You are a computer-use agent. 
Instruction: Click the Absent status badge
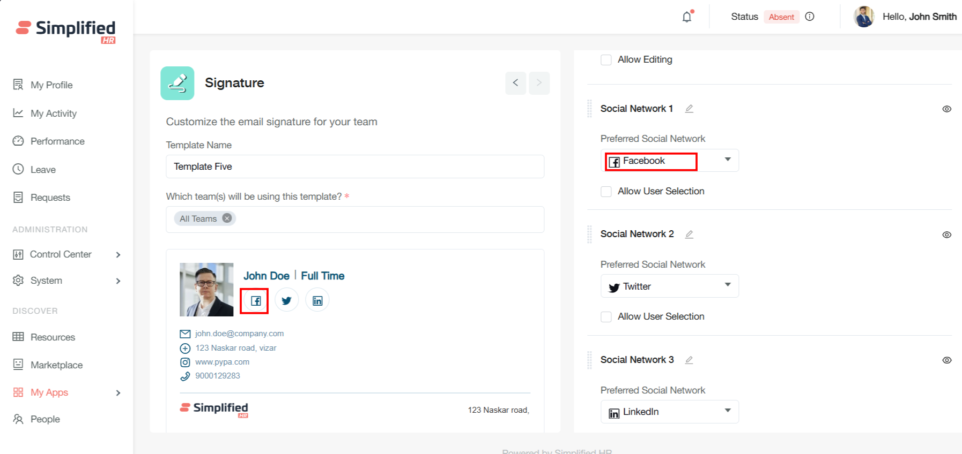pos(781,17)
